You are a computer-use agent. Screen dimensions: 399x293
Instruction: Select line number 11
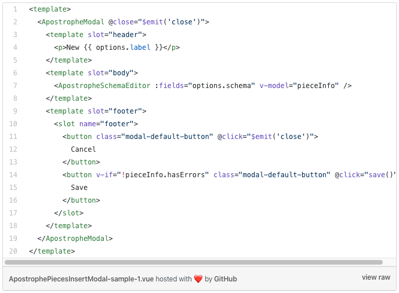click(13, 137)
